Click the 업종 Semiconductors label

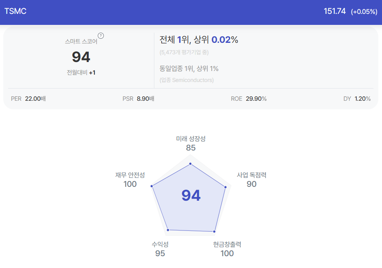(187, 80)
